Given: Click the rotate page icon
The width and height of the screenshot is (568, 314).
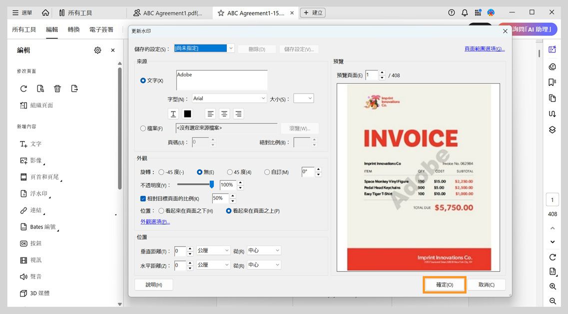Looking at the screenshot, I should click(23, 88).
